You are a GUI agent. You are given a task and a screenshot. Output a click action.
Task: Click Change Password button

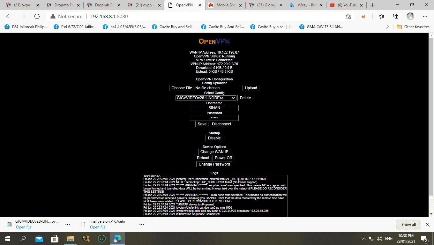tap(214, 164)
